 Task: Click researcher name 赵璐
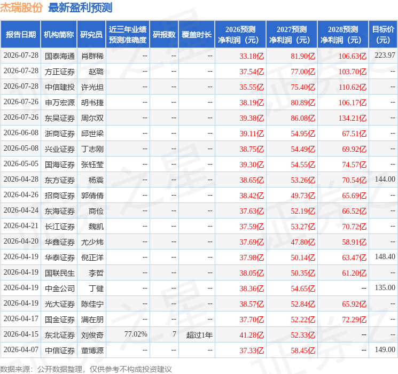tap(96, 72)
